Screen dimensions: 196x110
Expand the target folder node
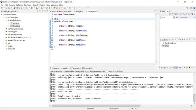4,46
